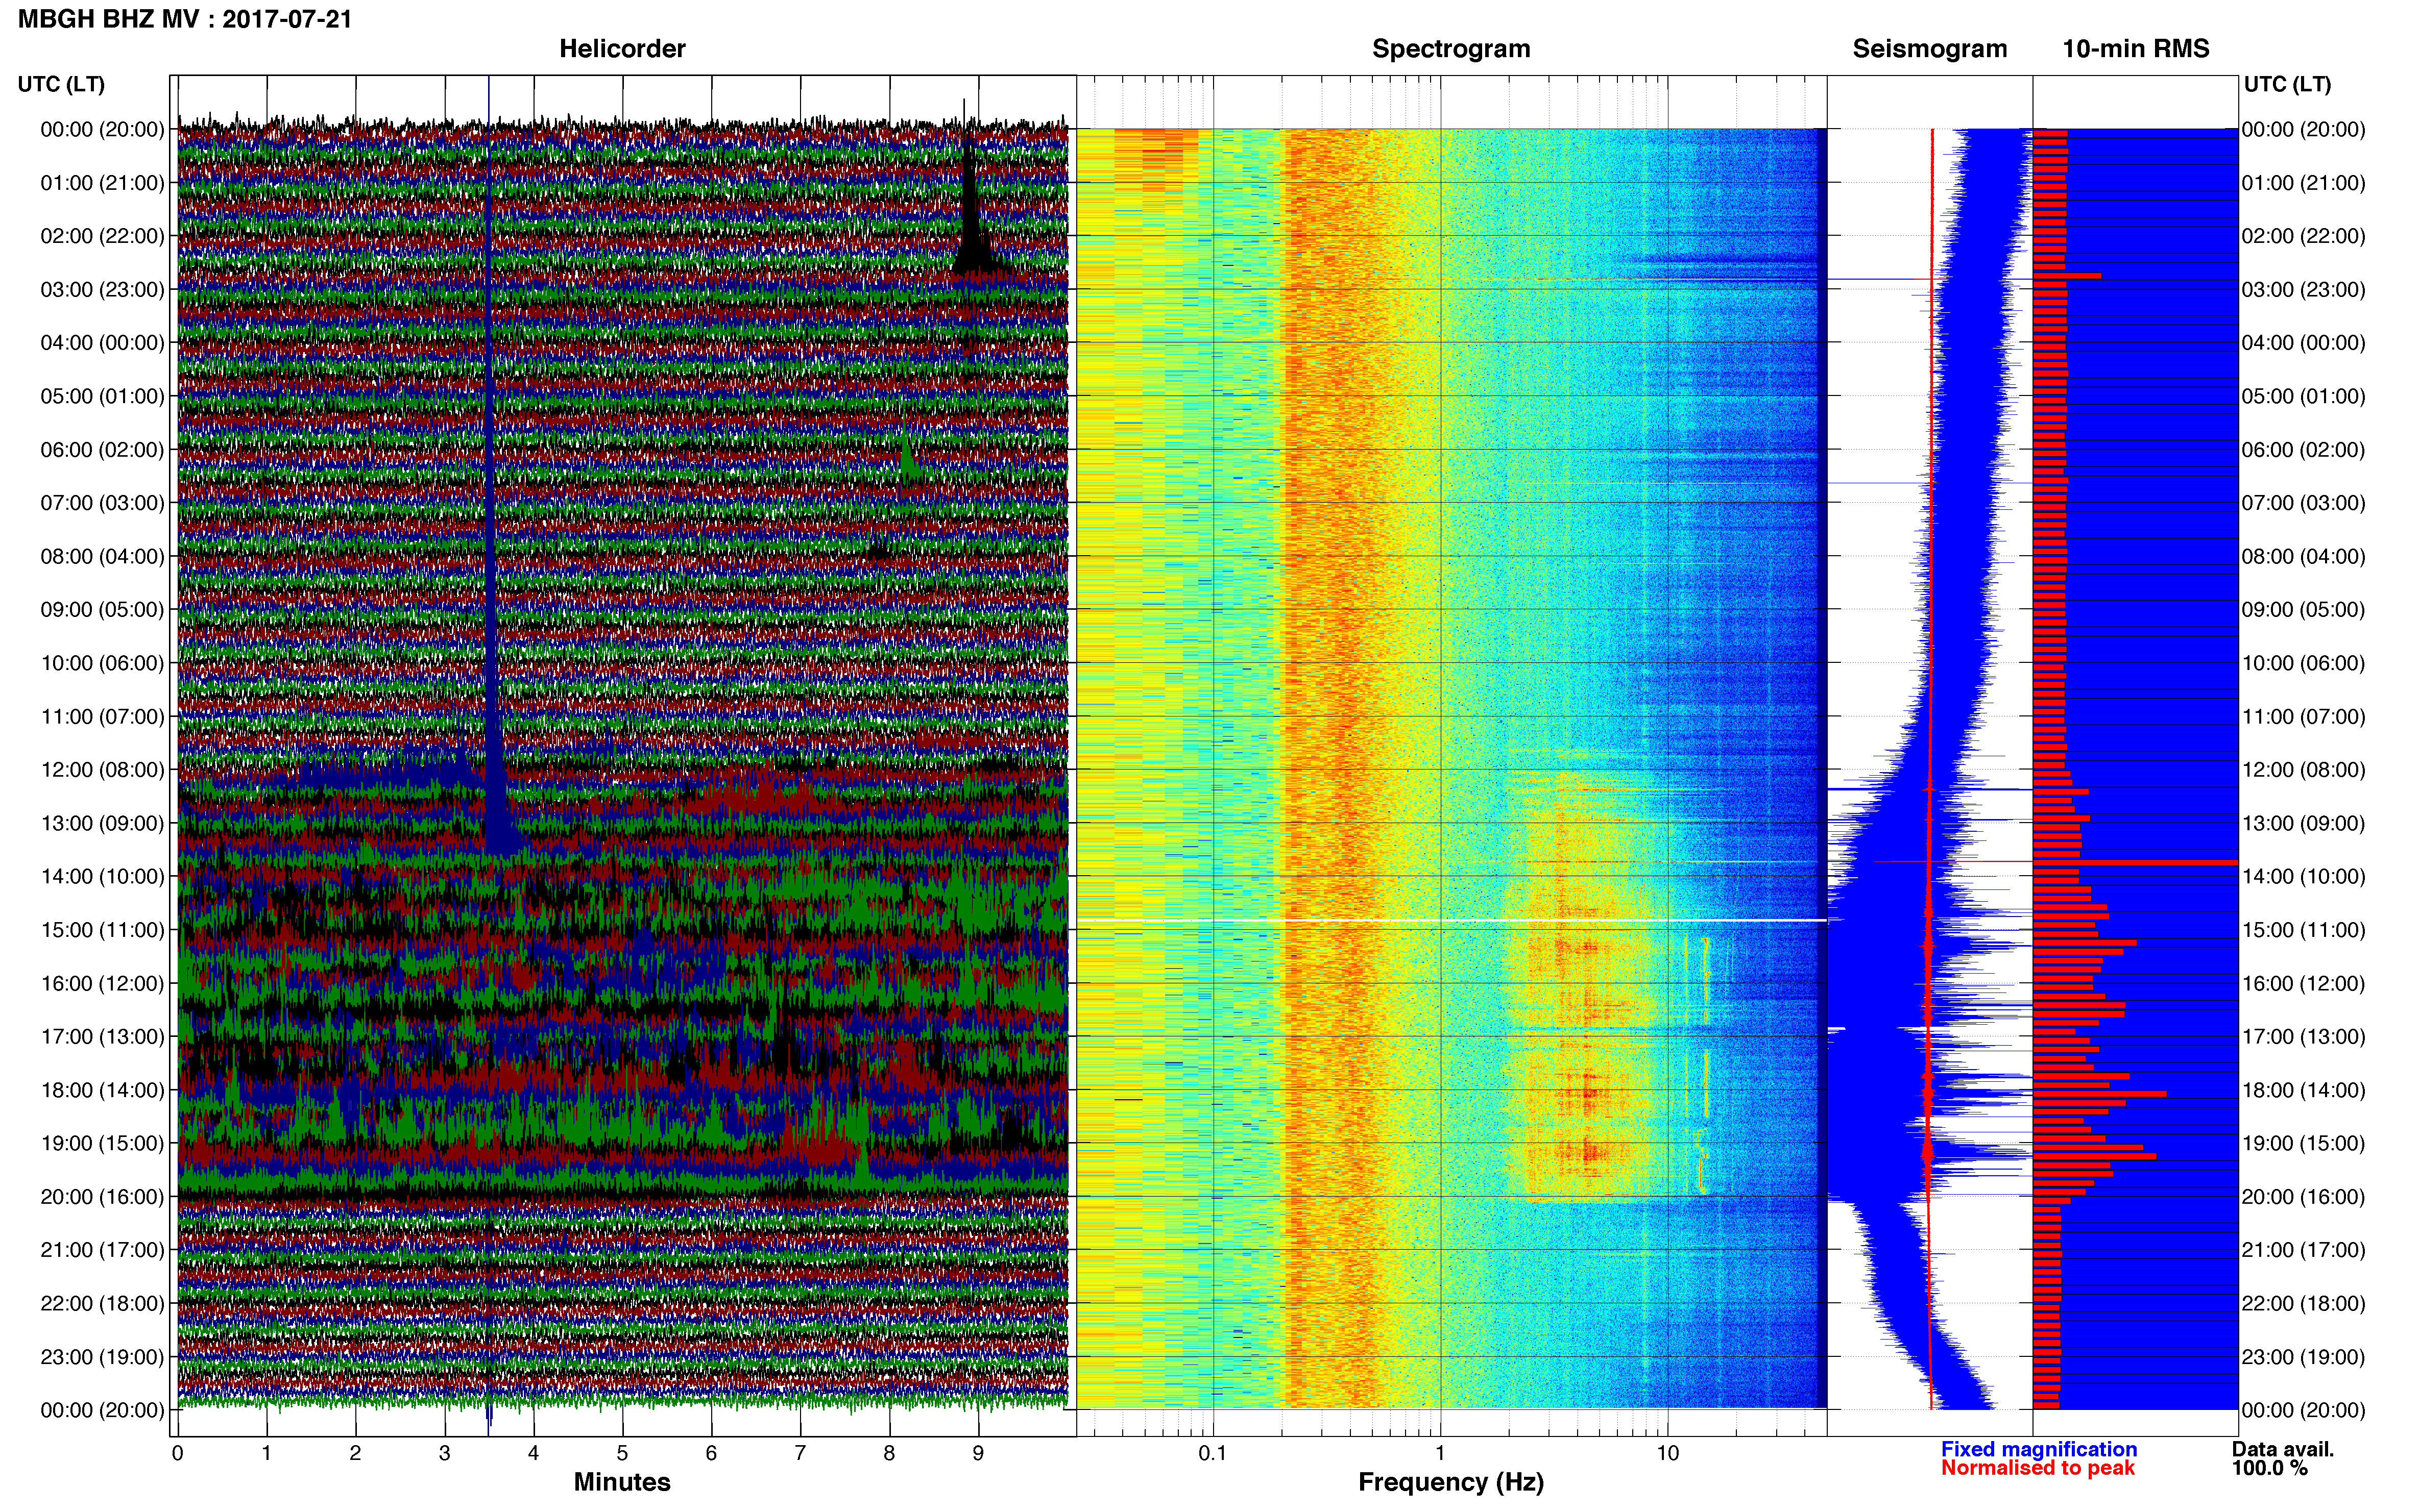Click 18:00 (14:00) on the Helicorder axis

pos(102,1090)
